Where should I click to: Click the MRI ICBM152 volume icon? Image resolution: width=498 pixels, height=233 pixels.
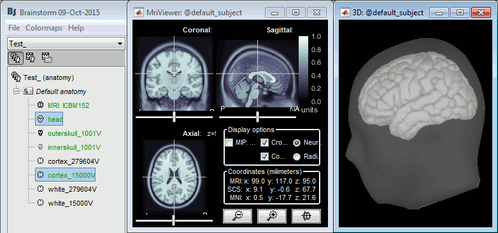point(40,105)
